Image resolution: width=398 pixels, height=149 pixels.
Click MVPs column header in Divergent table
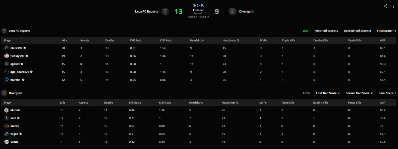click(x=263, y=102)
